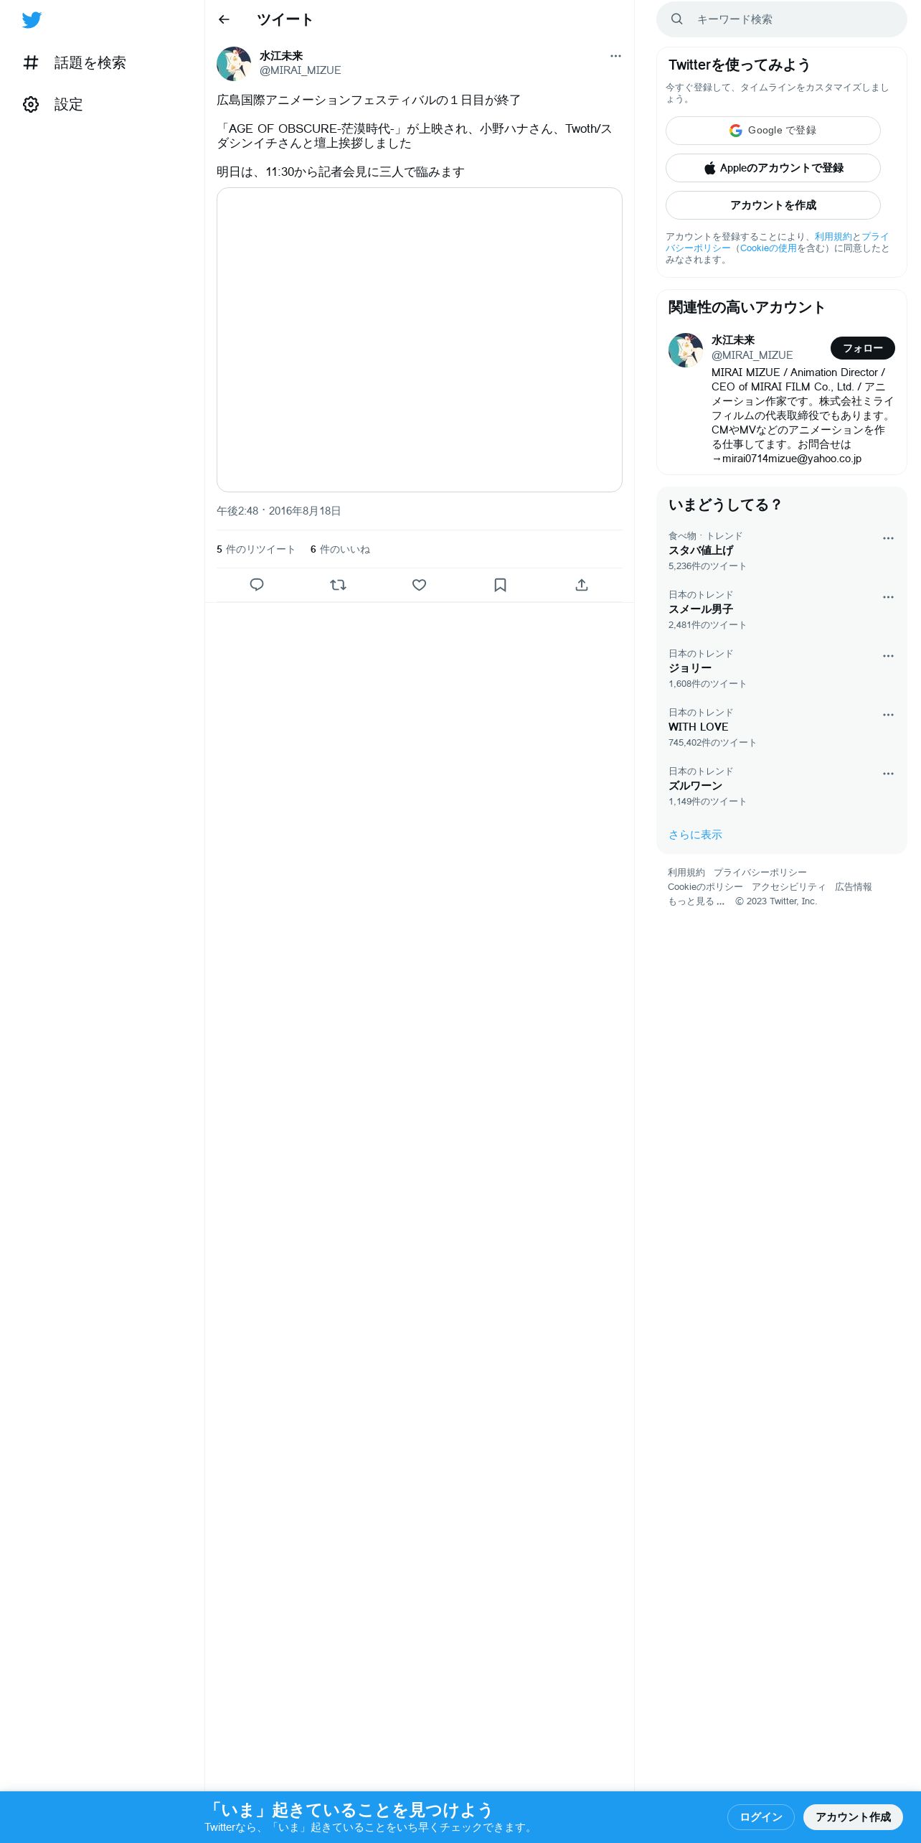Image resolution: width=921 pixels, height=1843 pixels.
Task: Click the キーワード検索 search field
Action: tap(782, 19)
